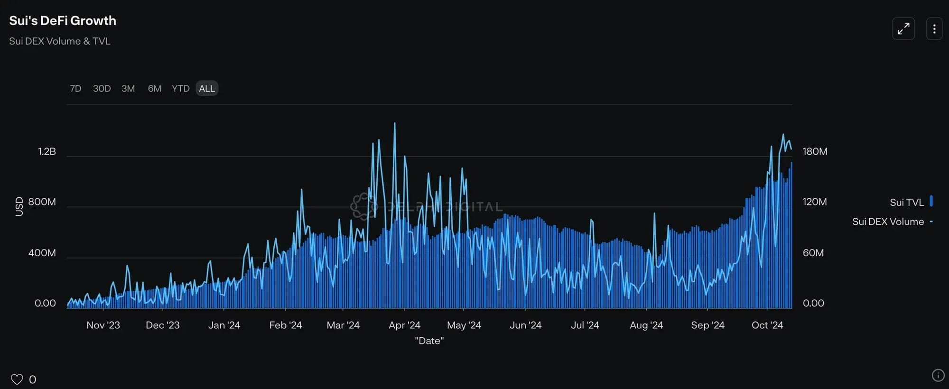Click the Sui TVL blue color swatch

pyautogui.click(x=931, y=201)
